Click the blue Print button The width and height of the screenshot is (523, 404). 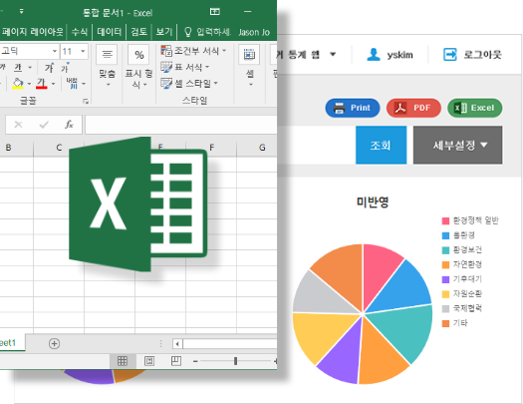click(x=353, y=108)
